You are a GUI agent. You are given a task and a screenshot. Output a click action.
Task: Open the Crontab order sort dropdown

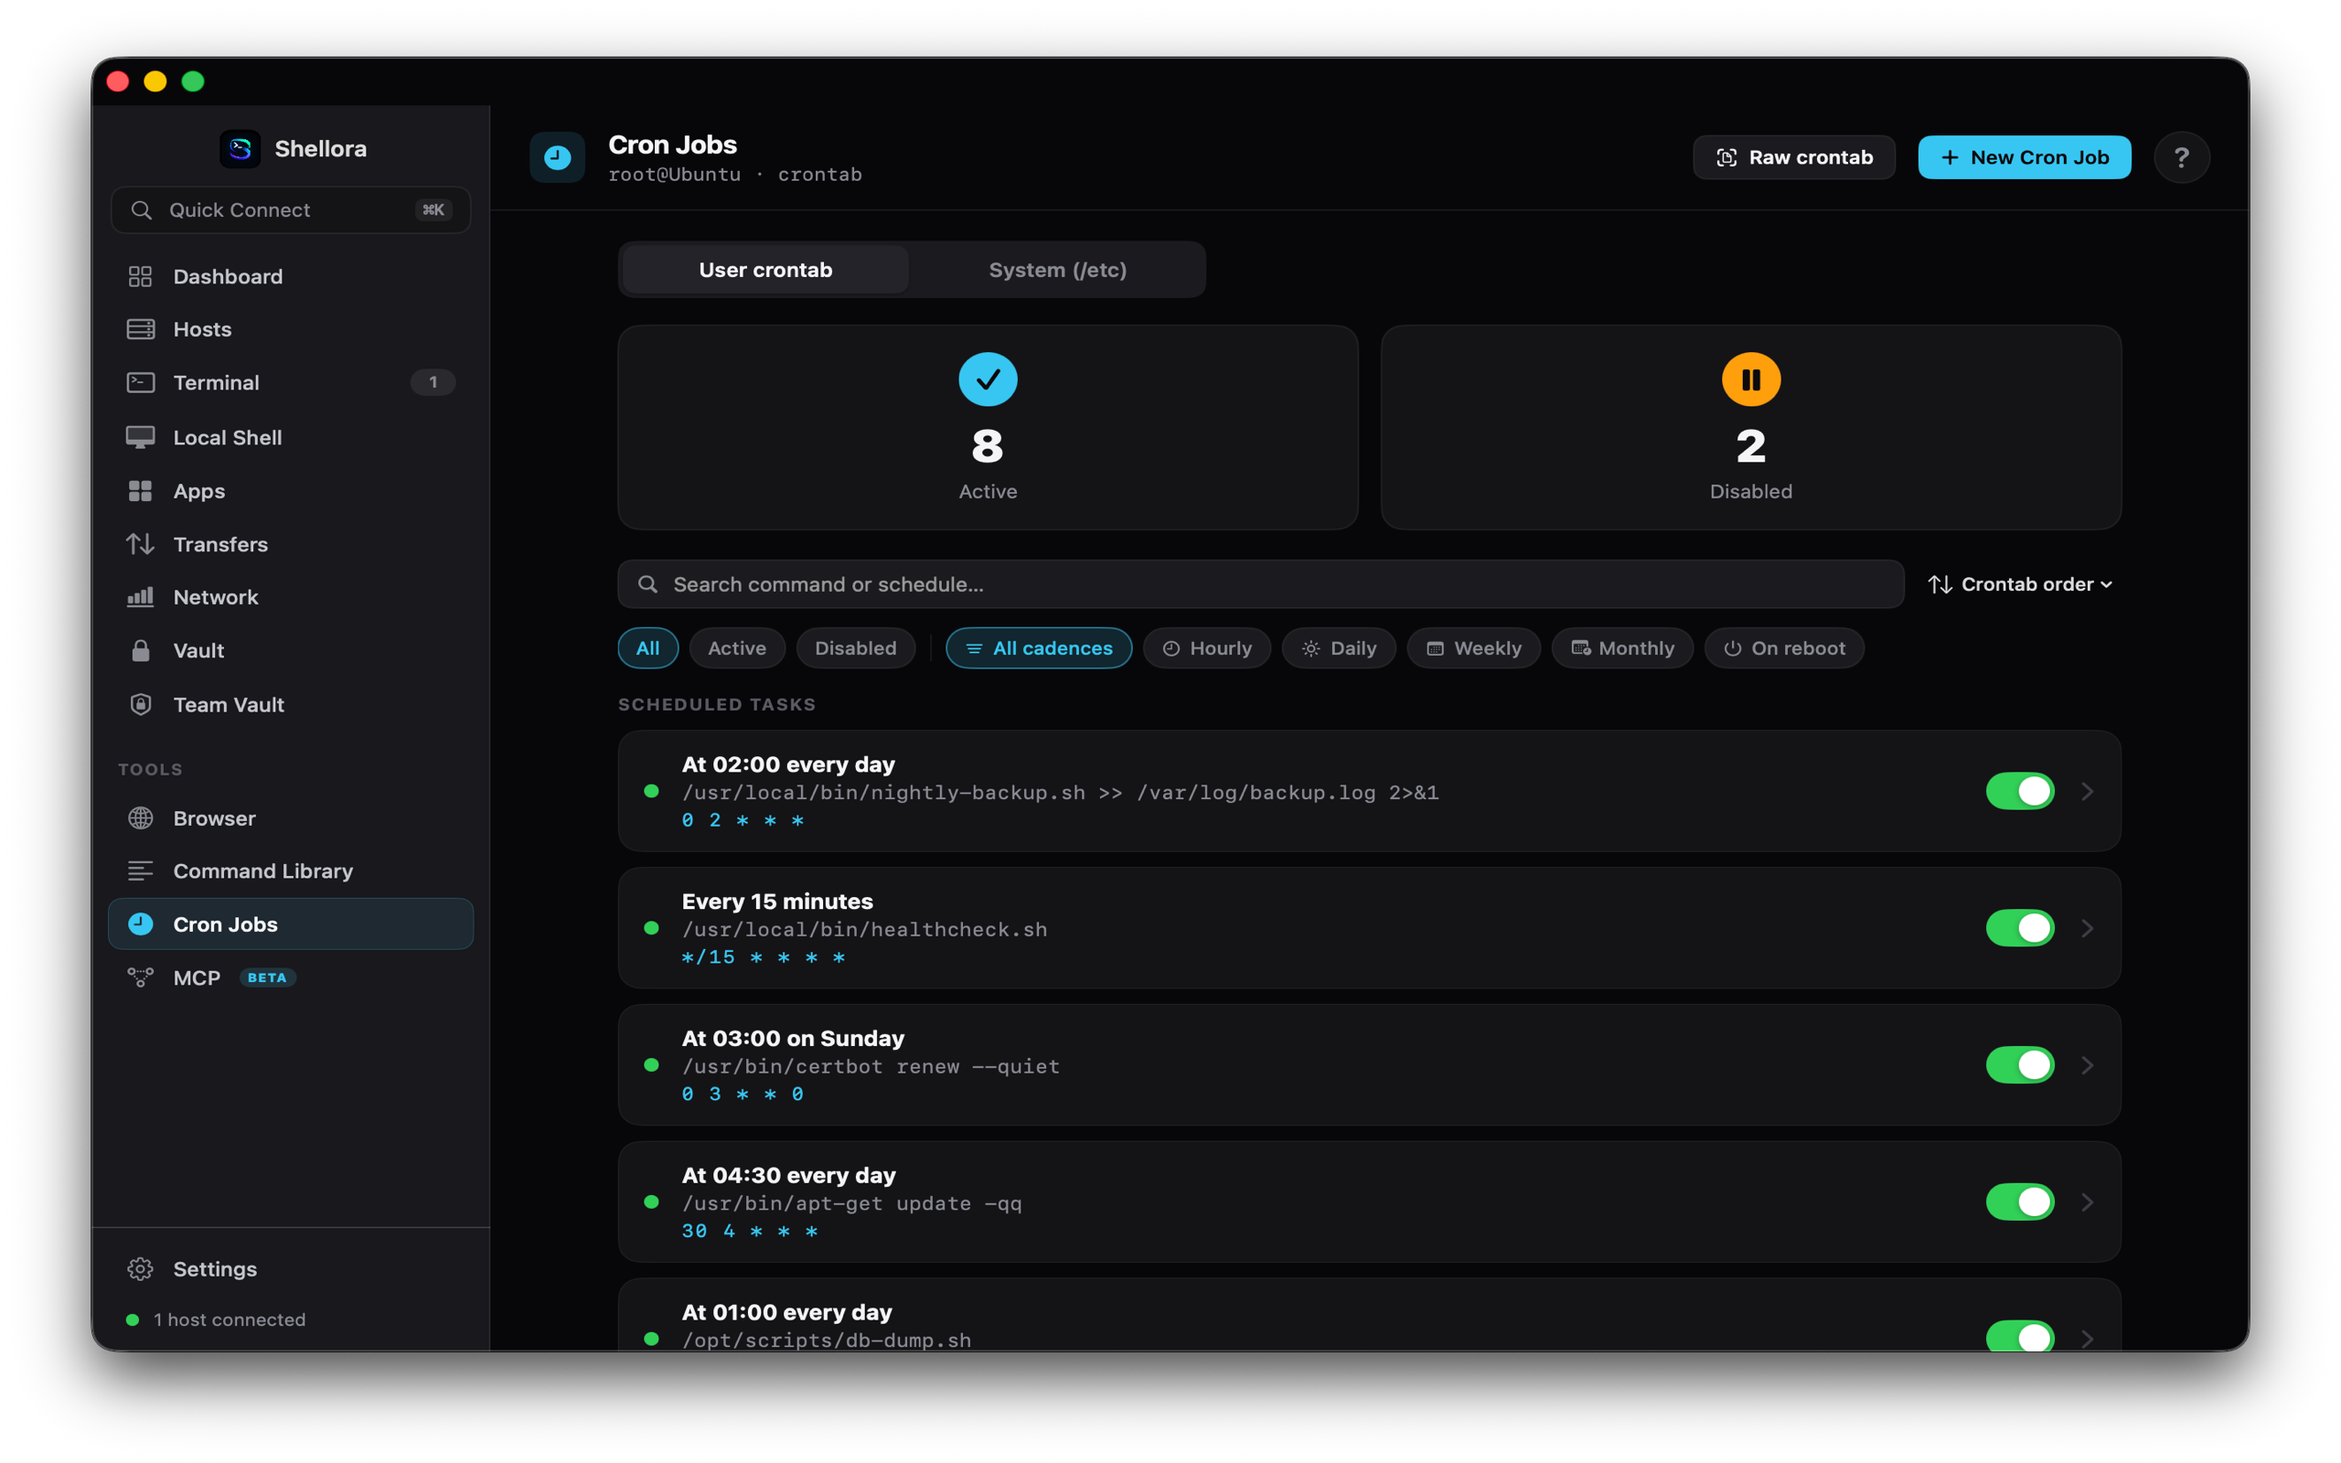pyautogui.click(x=2021, y=584)
